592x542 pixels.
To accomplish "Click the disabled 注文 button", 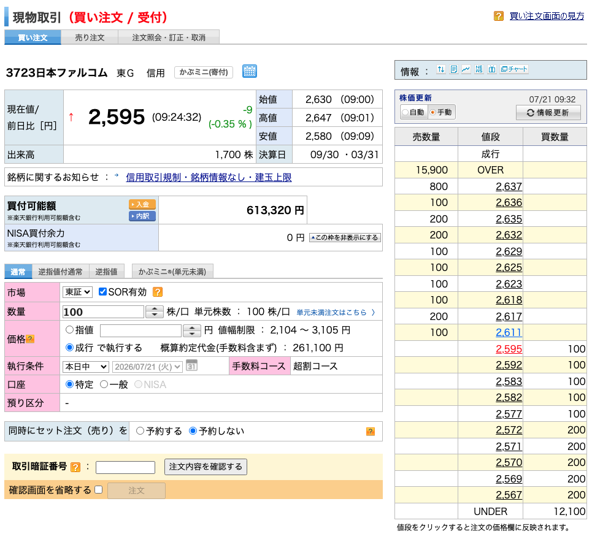I will tap(136, 490).
